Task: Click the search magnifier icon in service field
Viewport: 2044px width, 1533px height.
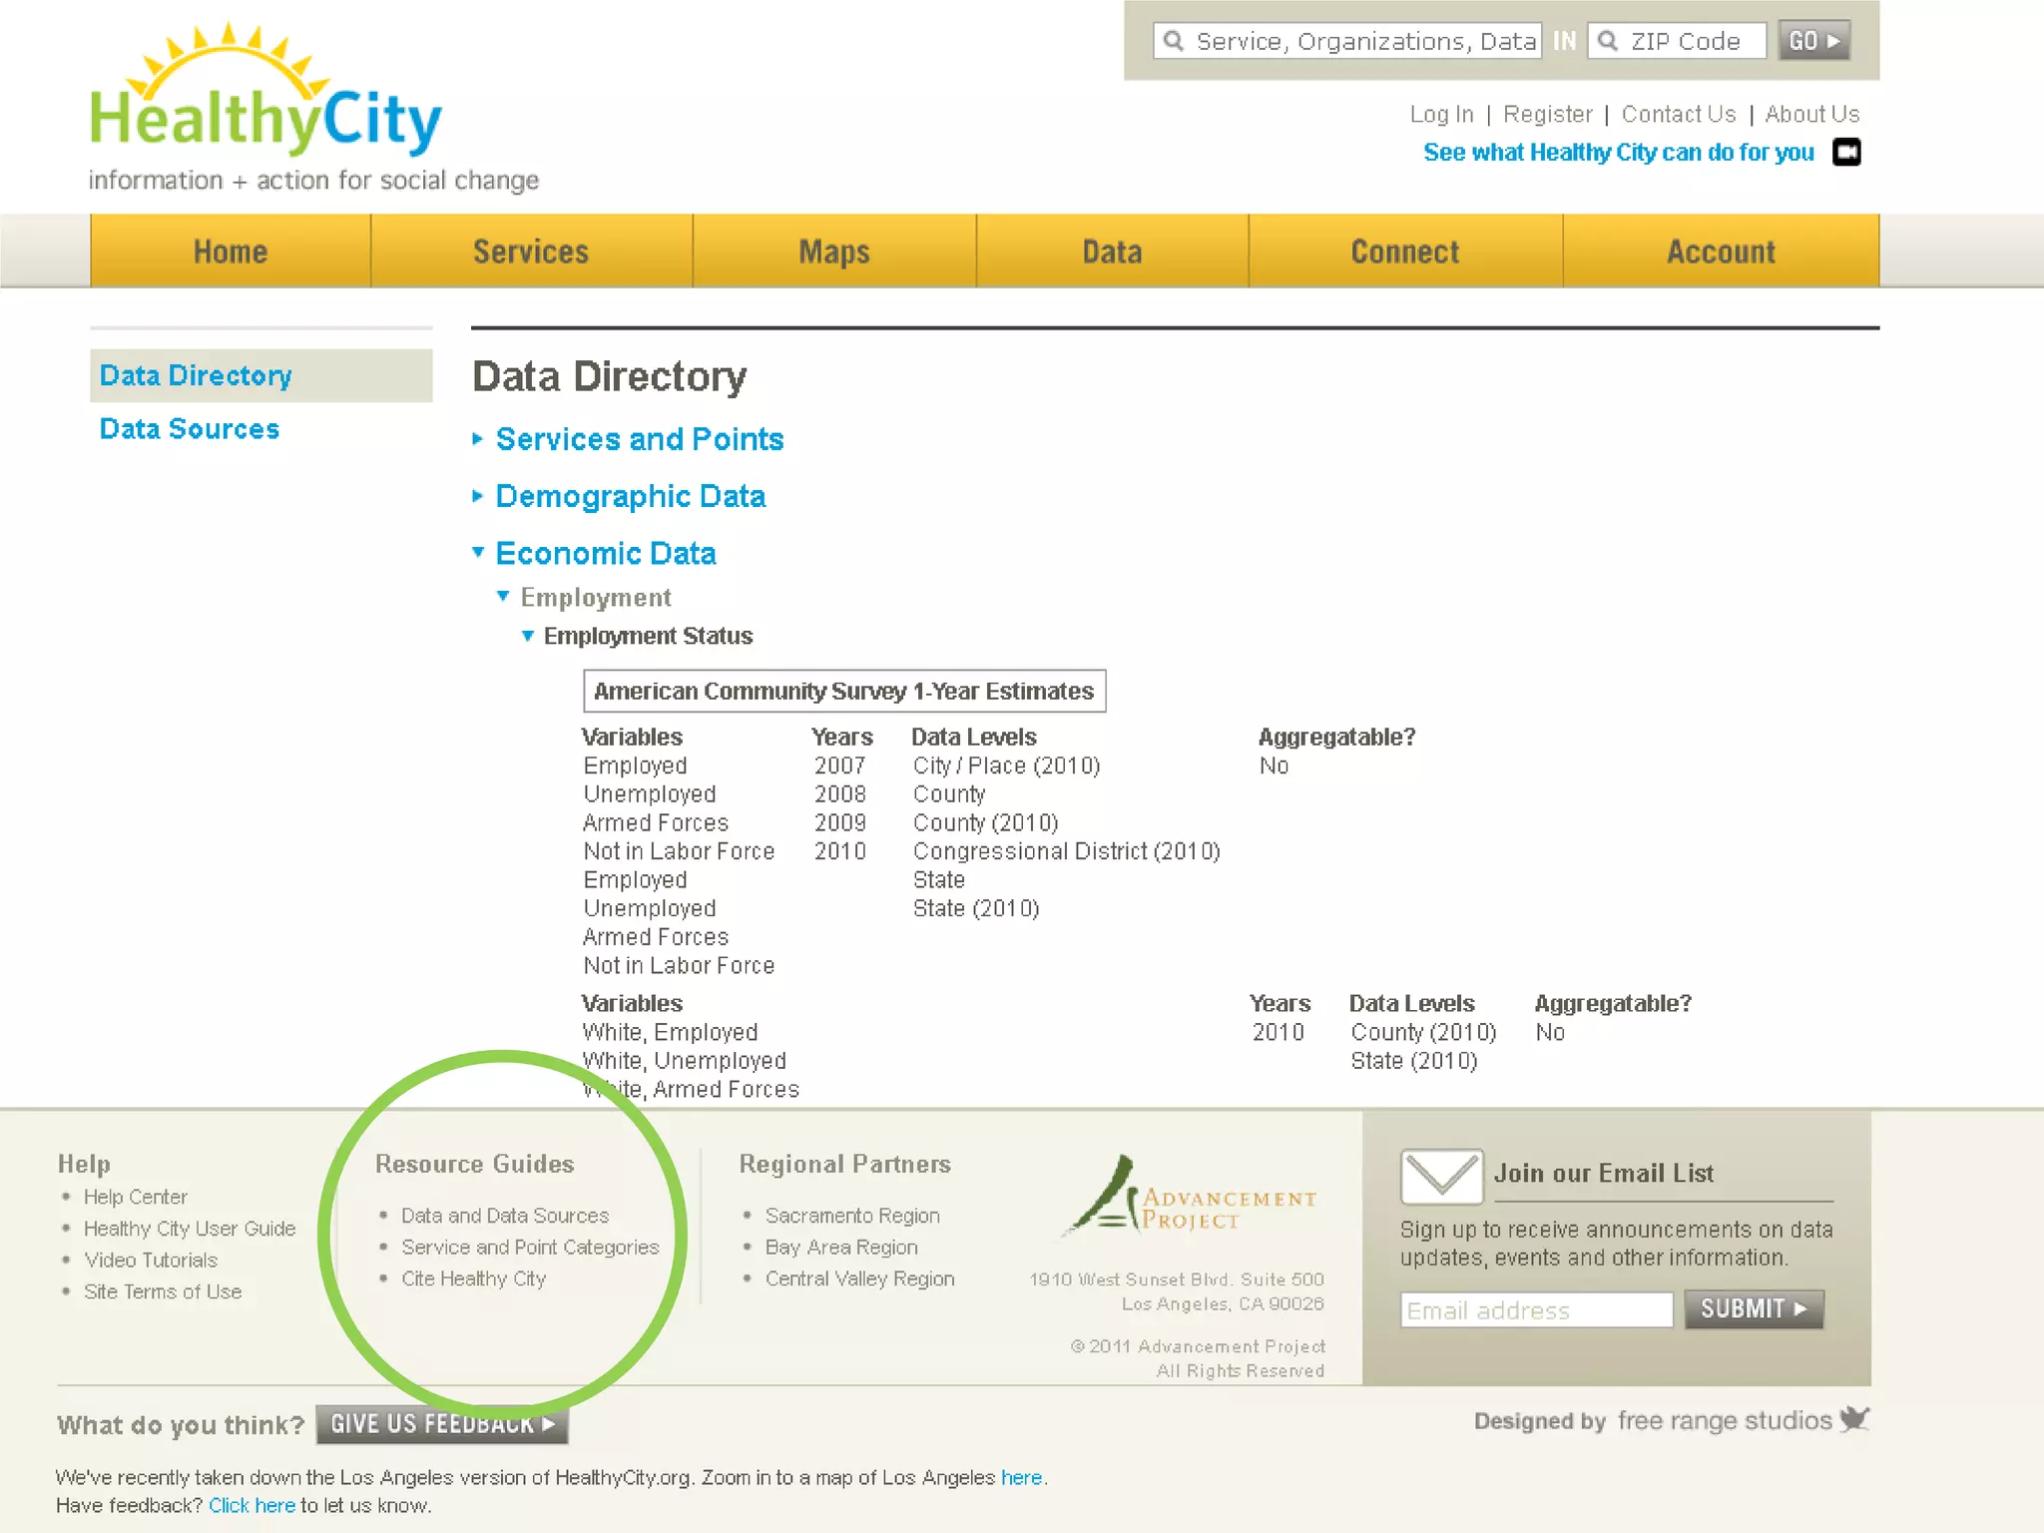Action: point(1175,41)
